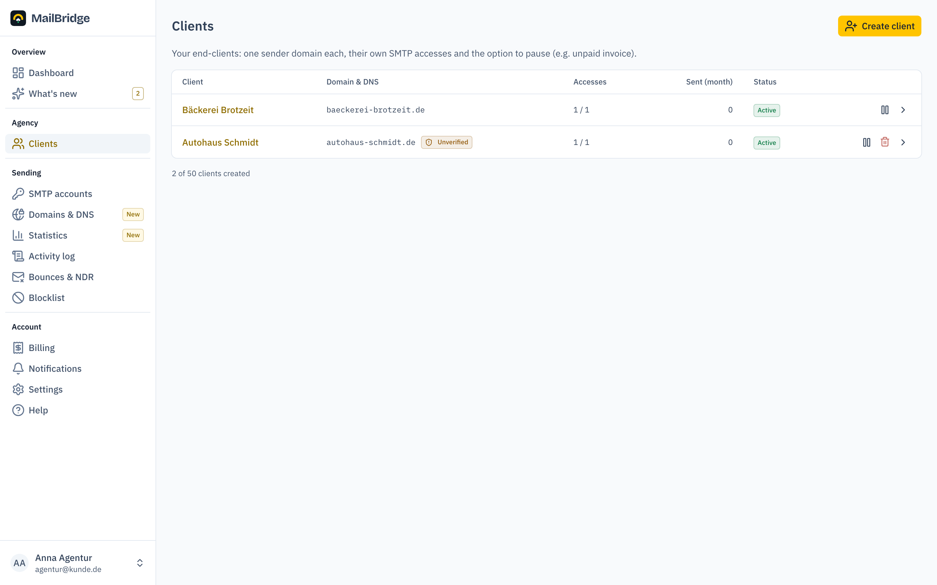Go to Notifications settings
Viewport: 937px width, 585px height.
[77, 368]
